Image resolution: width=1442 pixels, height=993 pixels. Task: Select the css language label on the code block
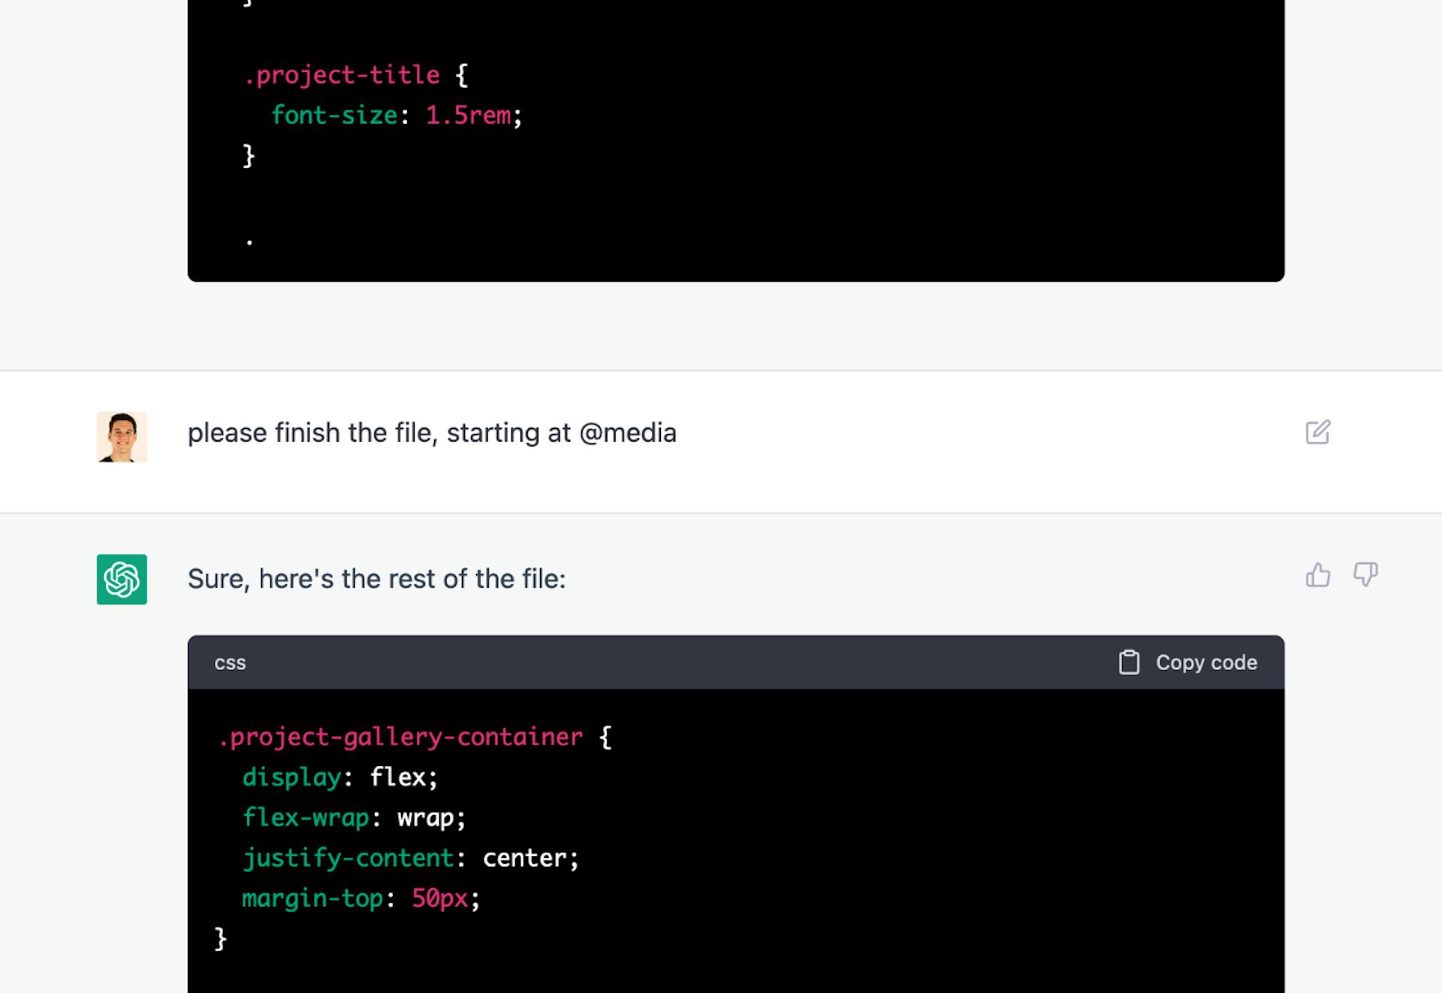click(230, 662)
